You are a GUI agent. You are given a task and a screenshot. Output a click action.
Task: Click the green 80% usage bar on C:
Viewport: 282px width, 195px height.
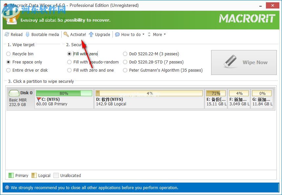pos(64,93)
